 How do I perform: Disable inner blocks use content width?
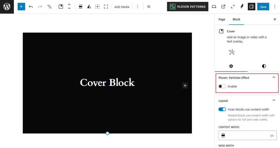point(222,109)
